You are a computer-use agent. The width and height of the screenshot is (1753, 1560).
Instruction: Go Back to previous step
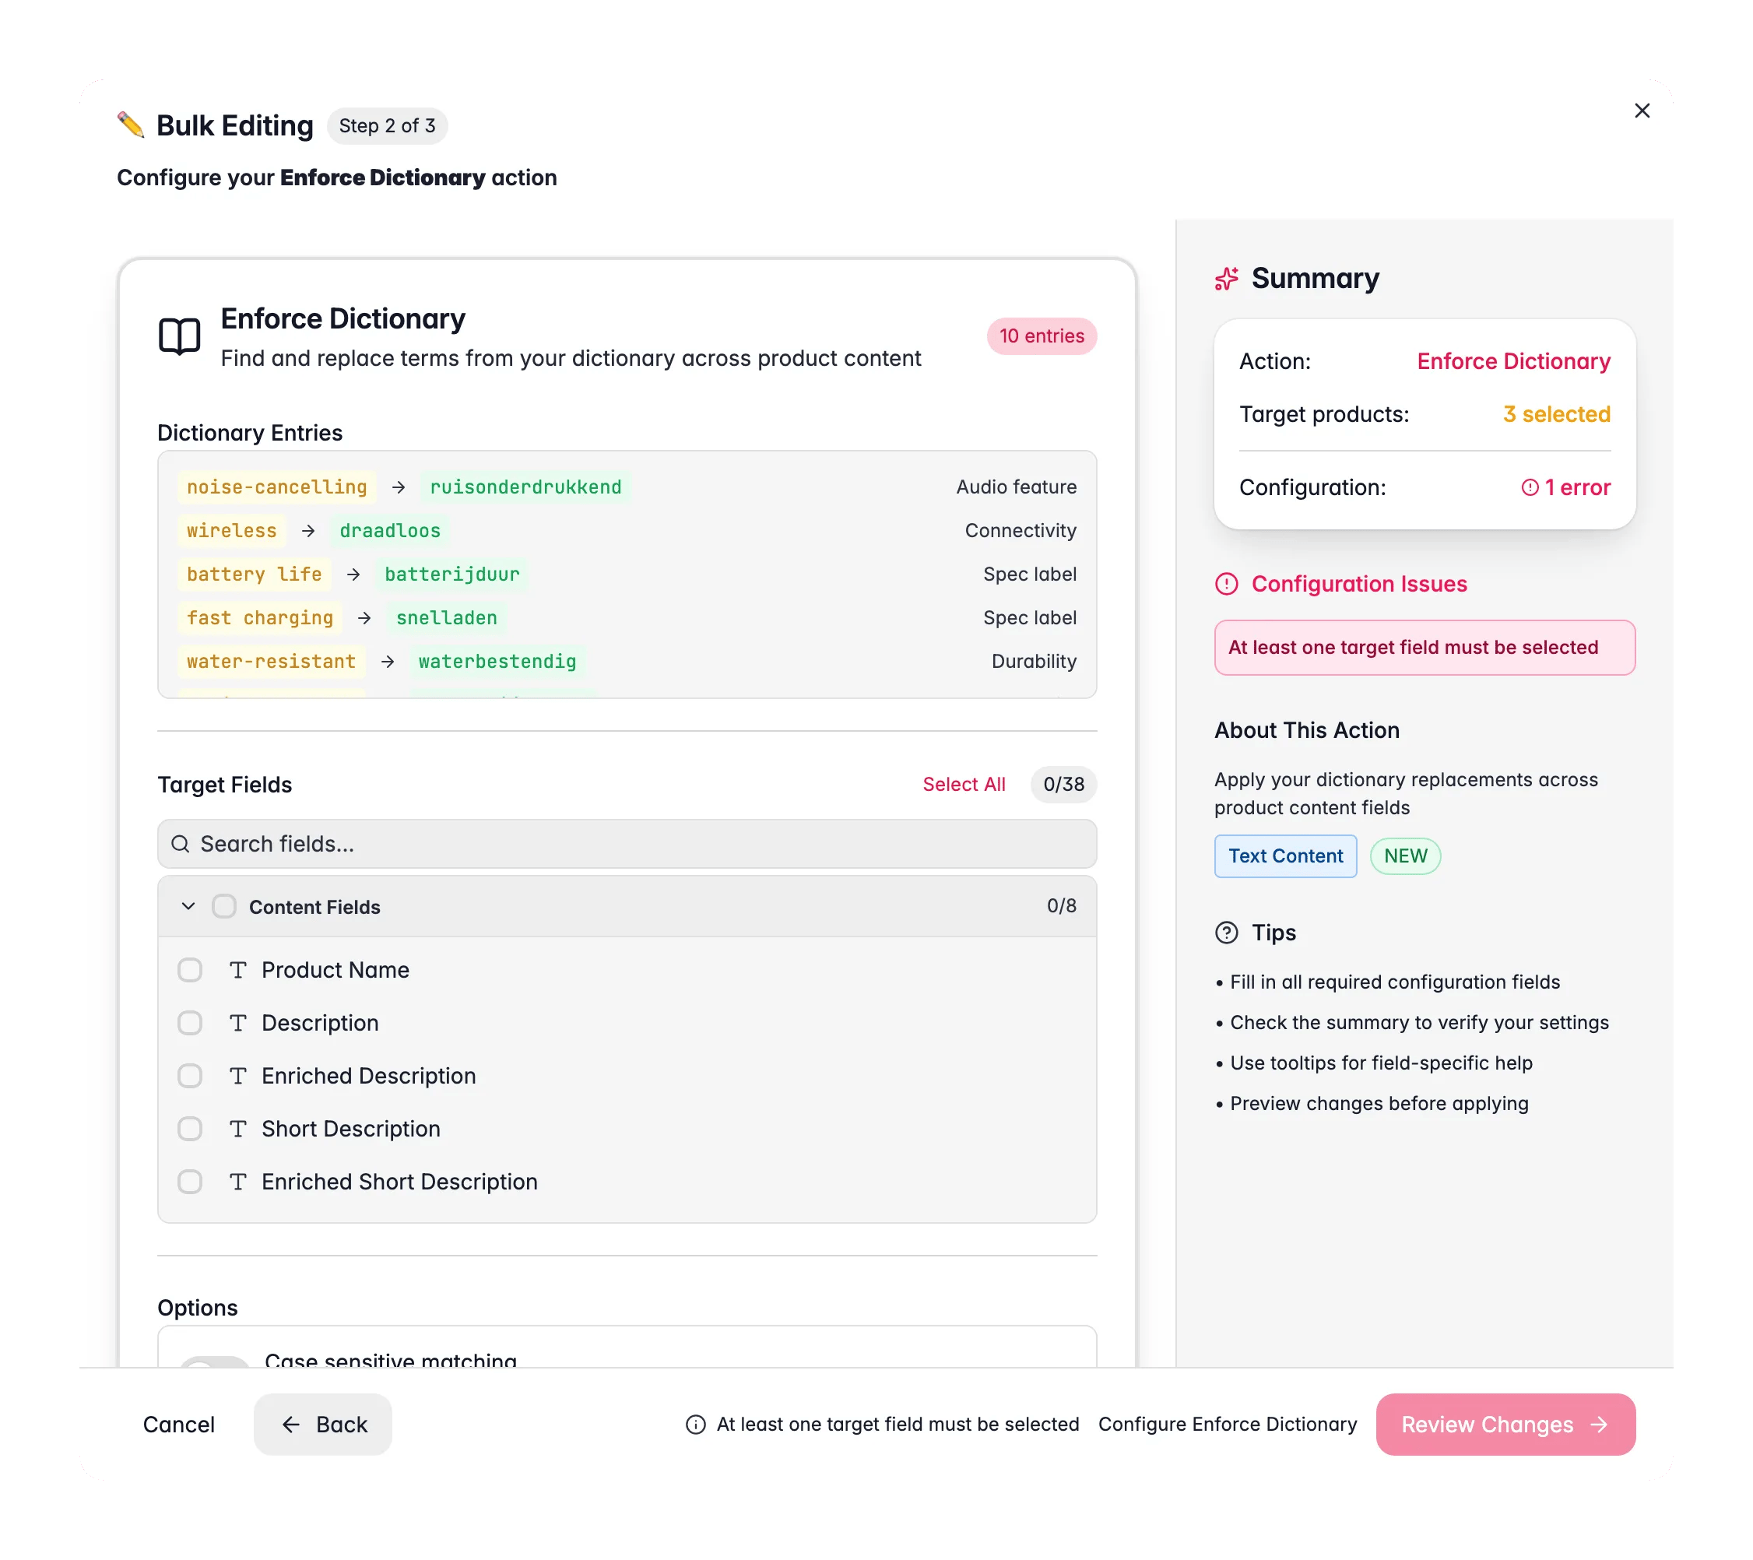coord(322,1425)
